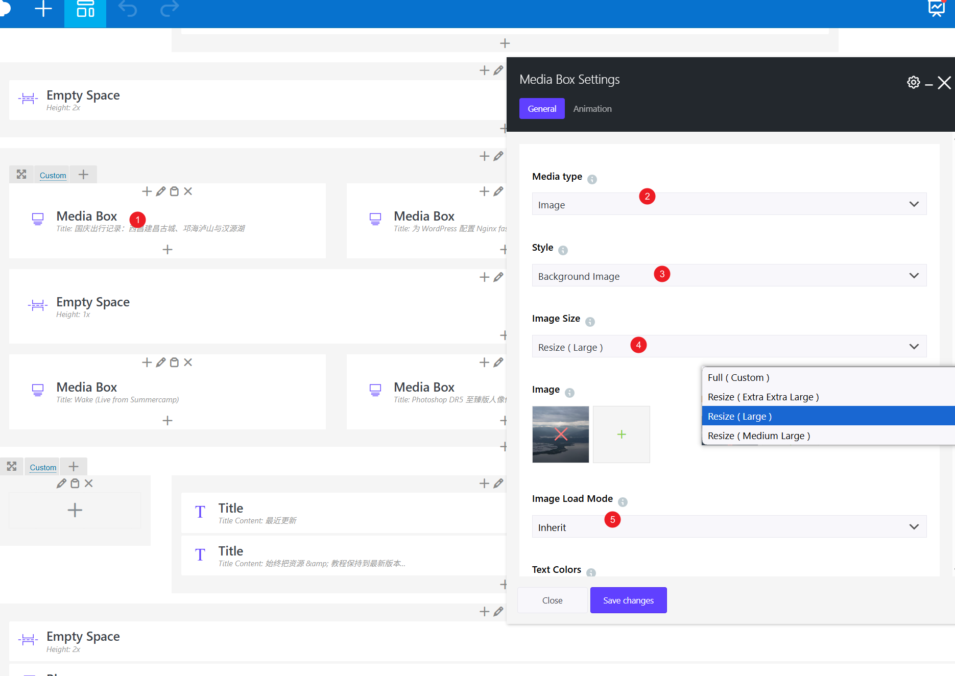Expand the Media type dropdown
Image resolution: width=955 pixels, height=676 pixels.
click(x=729, y=204)
